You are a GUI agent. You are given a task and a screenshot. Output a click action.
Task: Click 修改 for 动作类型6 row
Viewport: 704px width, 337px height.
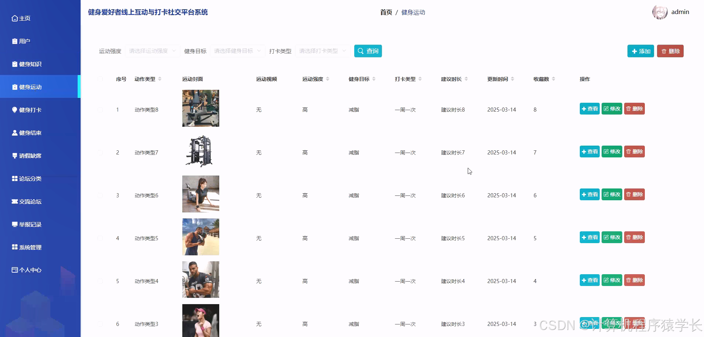click(612, 194)
